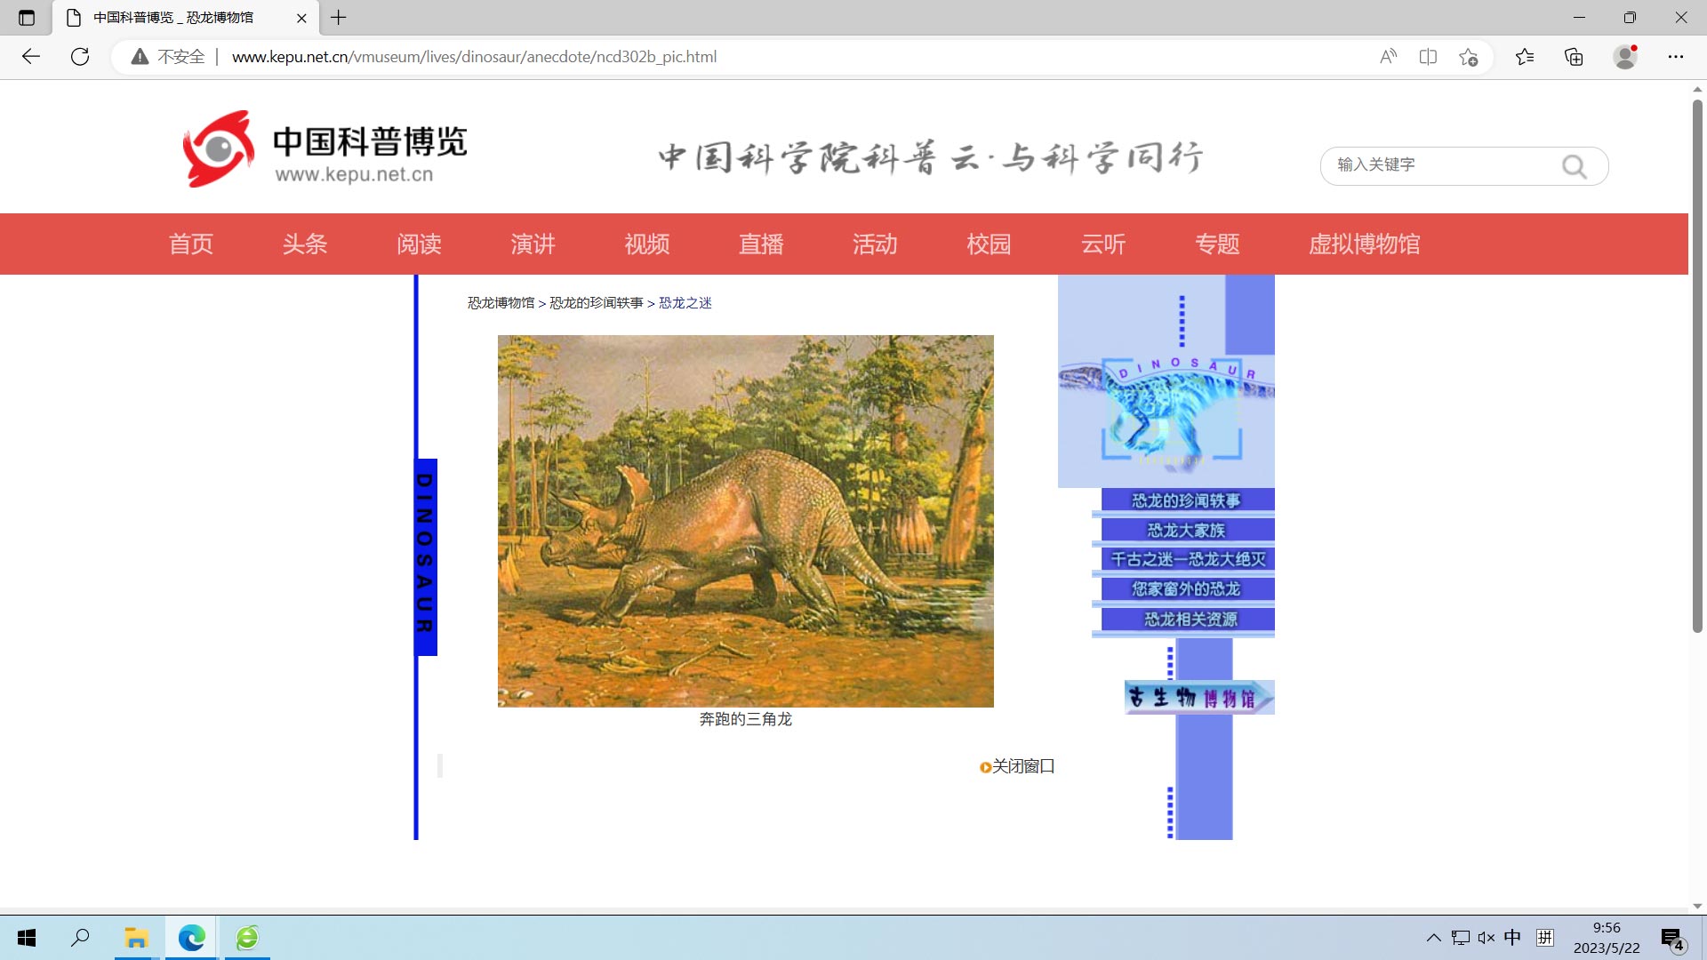Open the tab actions menu button

(27, 17)
